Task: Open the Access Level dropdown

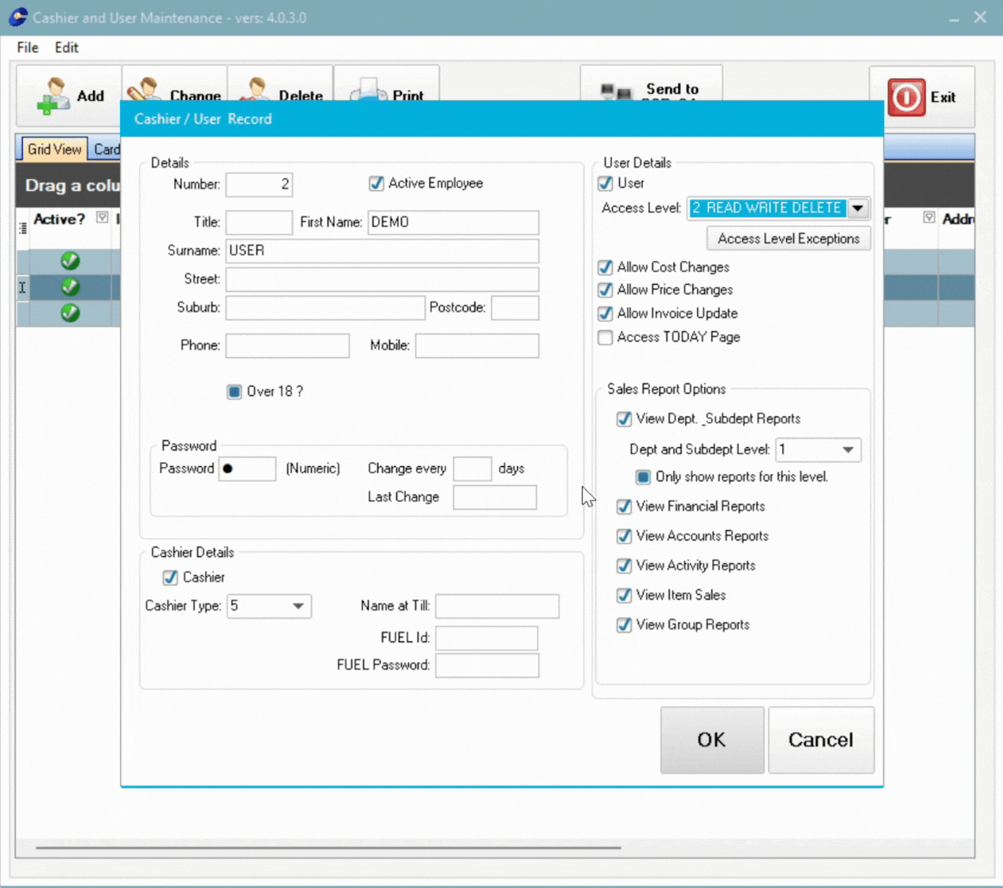Action: (x=857, y=207)
